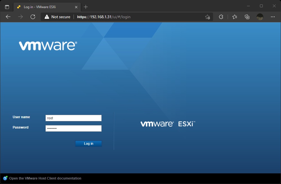Click the Not secure warning triangle
The image size is (281, 184).
click(x=47, y=17)
